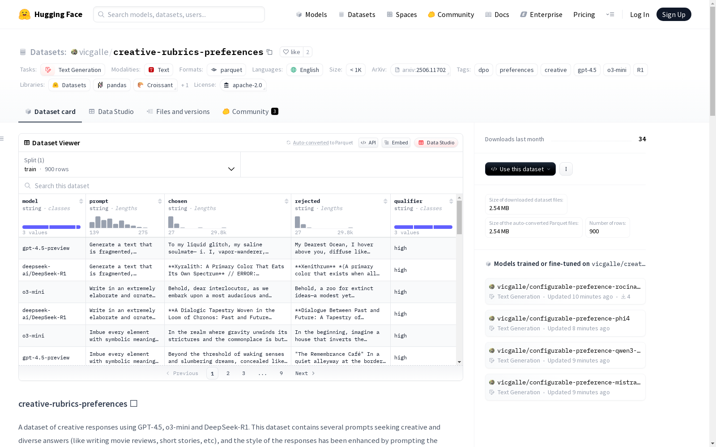
Task: Open the Community tab with 3 discussions
Action: [250, 112]
